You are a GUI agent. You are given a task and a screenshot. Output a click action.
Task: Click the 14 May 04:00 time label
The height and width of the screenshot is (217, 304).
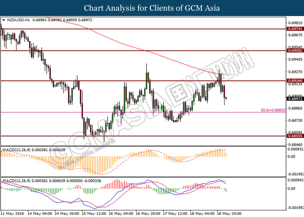click(x=40, y=214)
